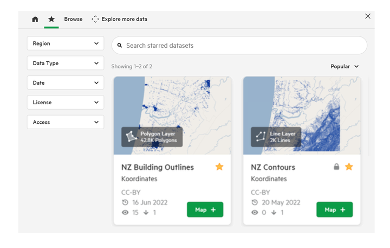Unstar the NZ Contours dataset
The width and height of the screenshot is (390, 248).
tap(349, 167)
